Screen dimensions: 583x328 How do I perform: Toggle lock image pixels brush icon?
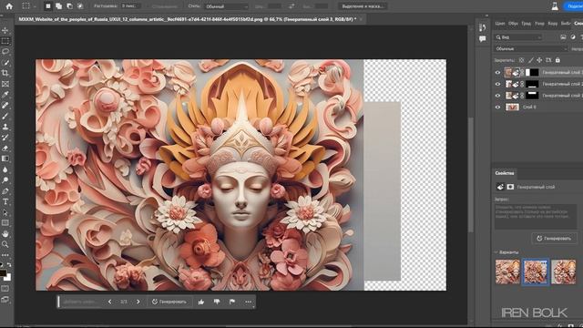click(x=530, y=60)
